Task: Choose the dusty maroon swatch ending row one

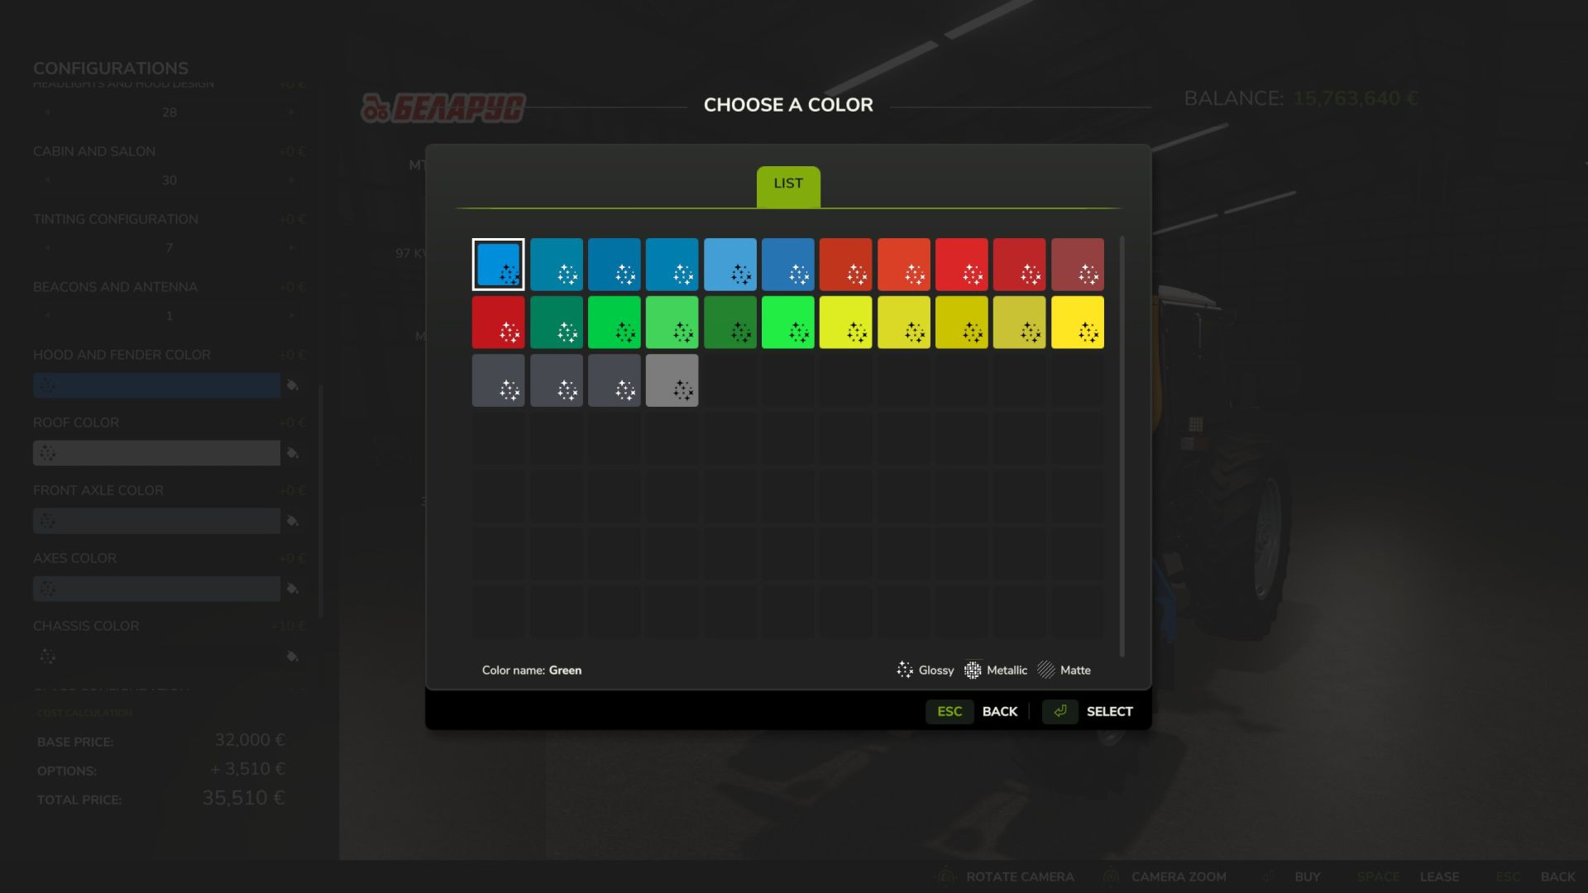Action: pyautogui.click(x=1078, y=265)
